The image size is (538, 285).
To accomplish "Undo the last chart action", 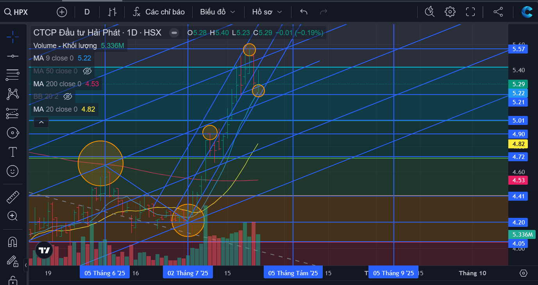I will click(x=304, y=12).
